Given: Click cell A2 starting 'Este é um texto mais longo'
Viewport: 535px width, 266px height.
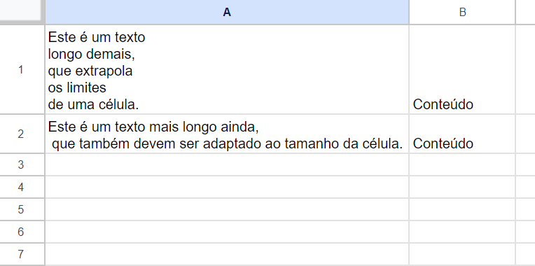Looking at the screenshot, I should [x=227, y=134].
